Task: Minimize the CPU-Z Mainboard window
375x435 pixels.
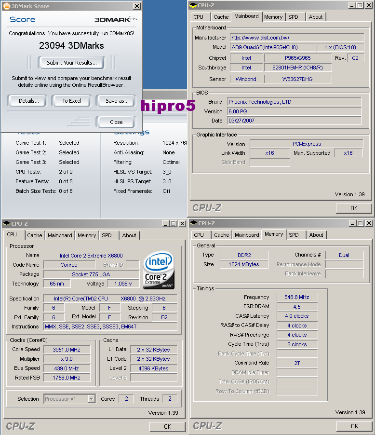Action: tap(352, 5)
